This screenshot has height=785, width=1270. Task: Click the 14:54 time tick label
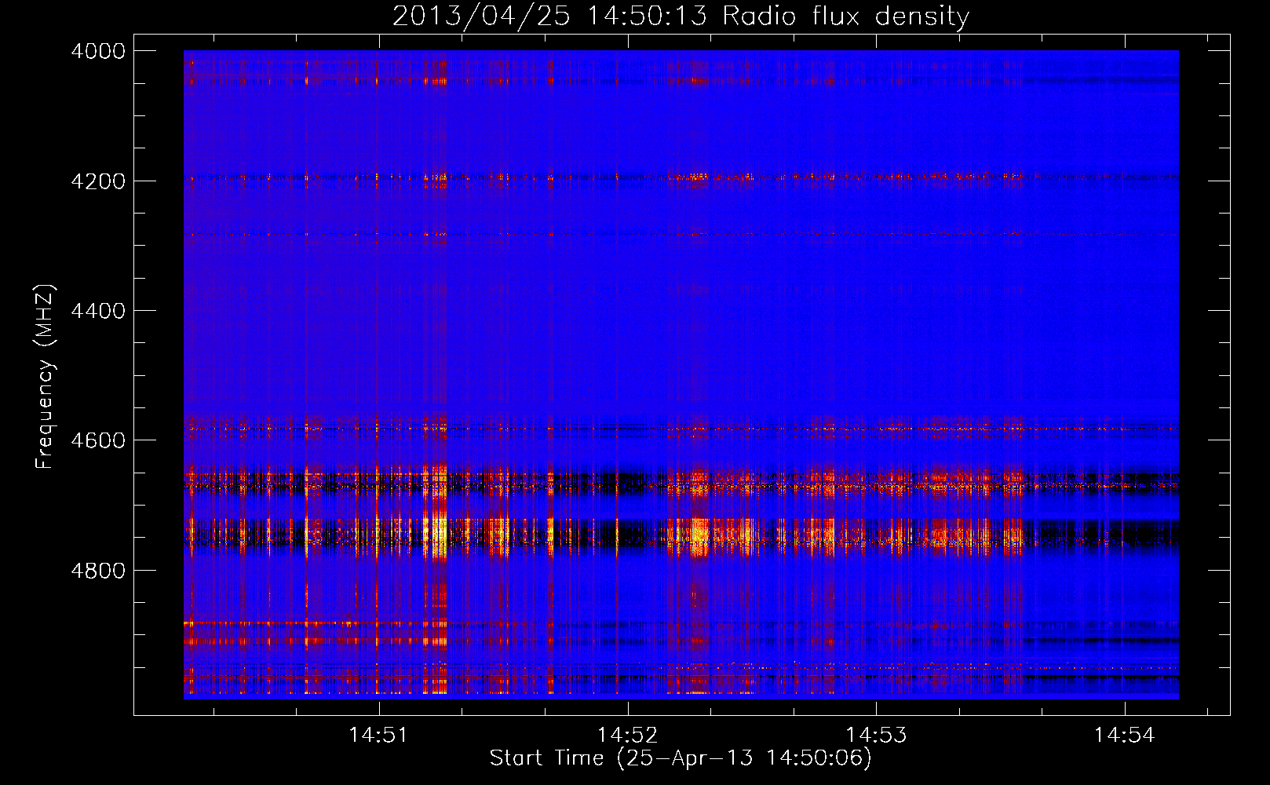(x=1125, y=735)
